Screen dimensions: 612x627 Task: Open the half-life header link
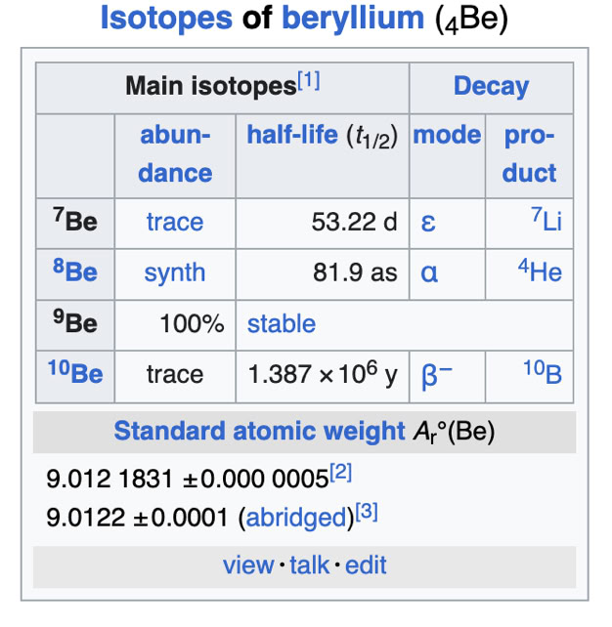290,136
